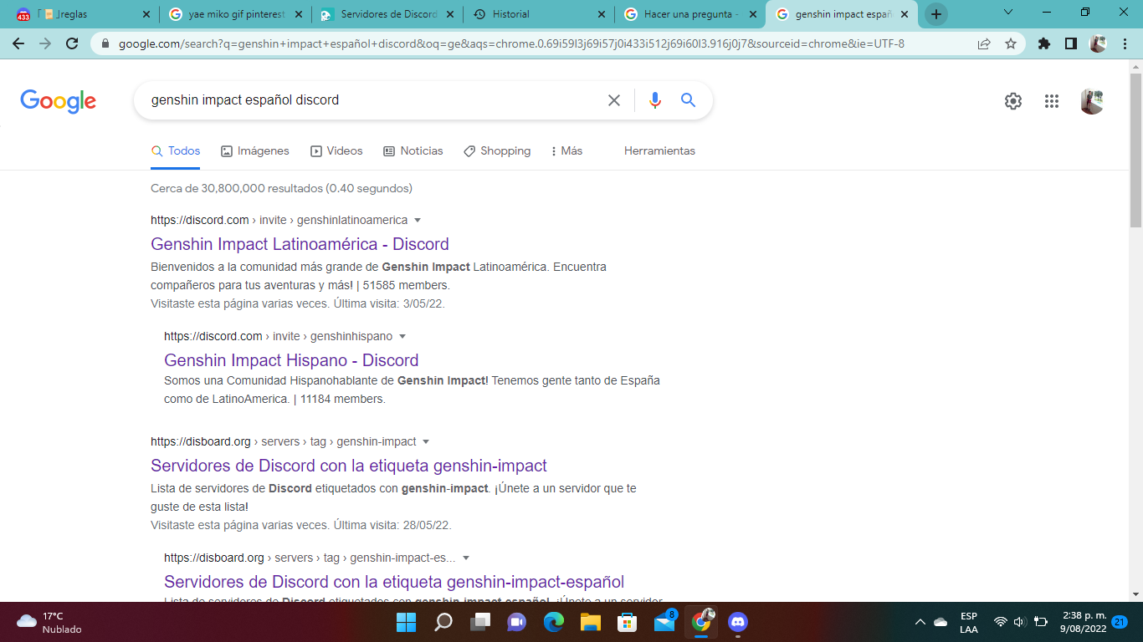The image size is (1143, 642).
Task: Click the lock icon in address bar
Action: [105, 43]
